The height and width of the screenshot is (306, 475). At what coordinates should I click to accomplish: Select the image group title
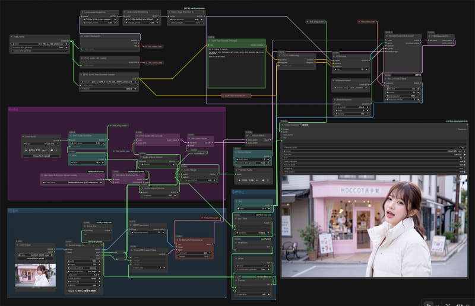coord(13,211)
